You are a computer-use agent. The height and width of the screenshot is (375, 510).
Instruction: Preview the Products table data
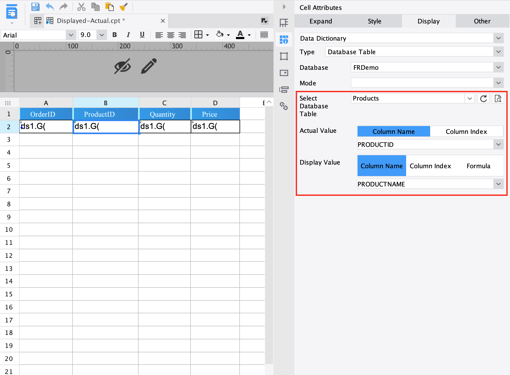click(498, 98)
